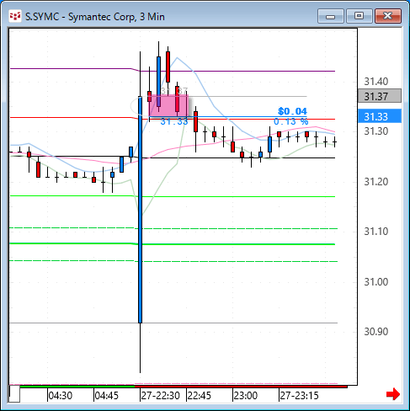Click the CQG chart icon in title bar
Viewport: 410px width, 411px height.
[x=15, y=16]
